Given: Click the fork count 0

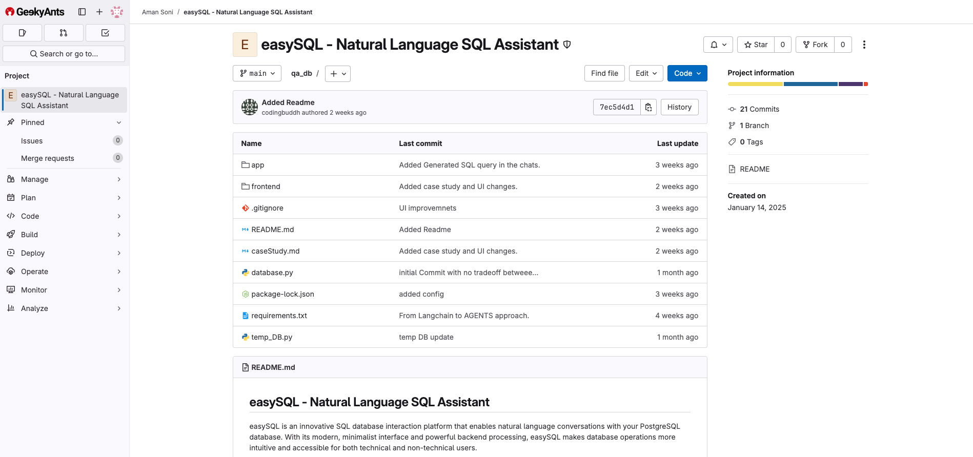Looking at the screenshot, I should tap(843, 45).
